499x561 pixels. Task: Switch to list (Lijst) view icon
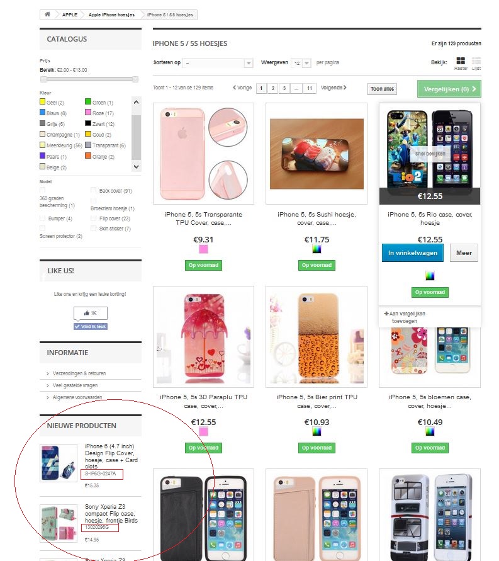click(x=476, y=60)
